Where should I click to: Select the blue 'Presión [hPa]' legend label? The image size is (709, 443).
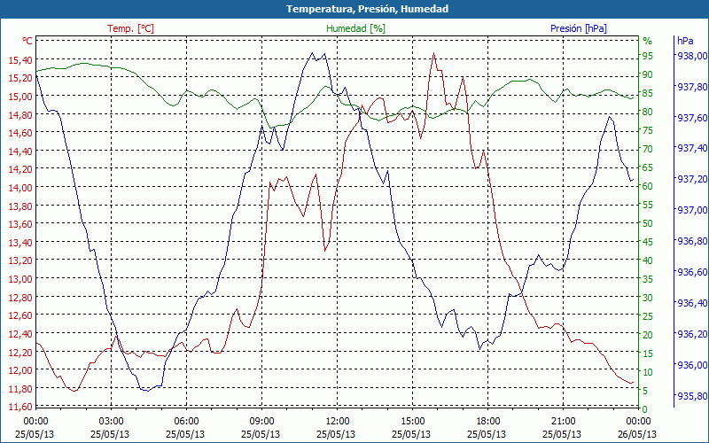click(x=579, y=28)
